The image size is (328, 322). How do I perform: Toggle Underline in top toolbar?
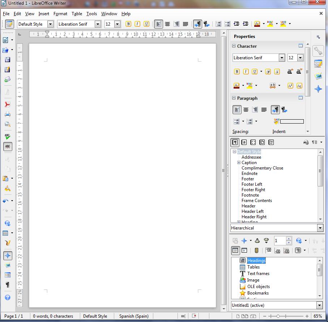point(146,24)
